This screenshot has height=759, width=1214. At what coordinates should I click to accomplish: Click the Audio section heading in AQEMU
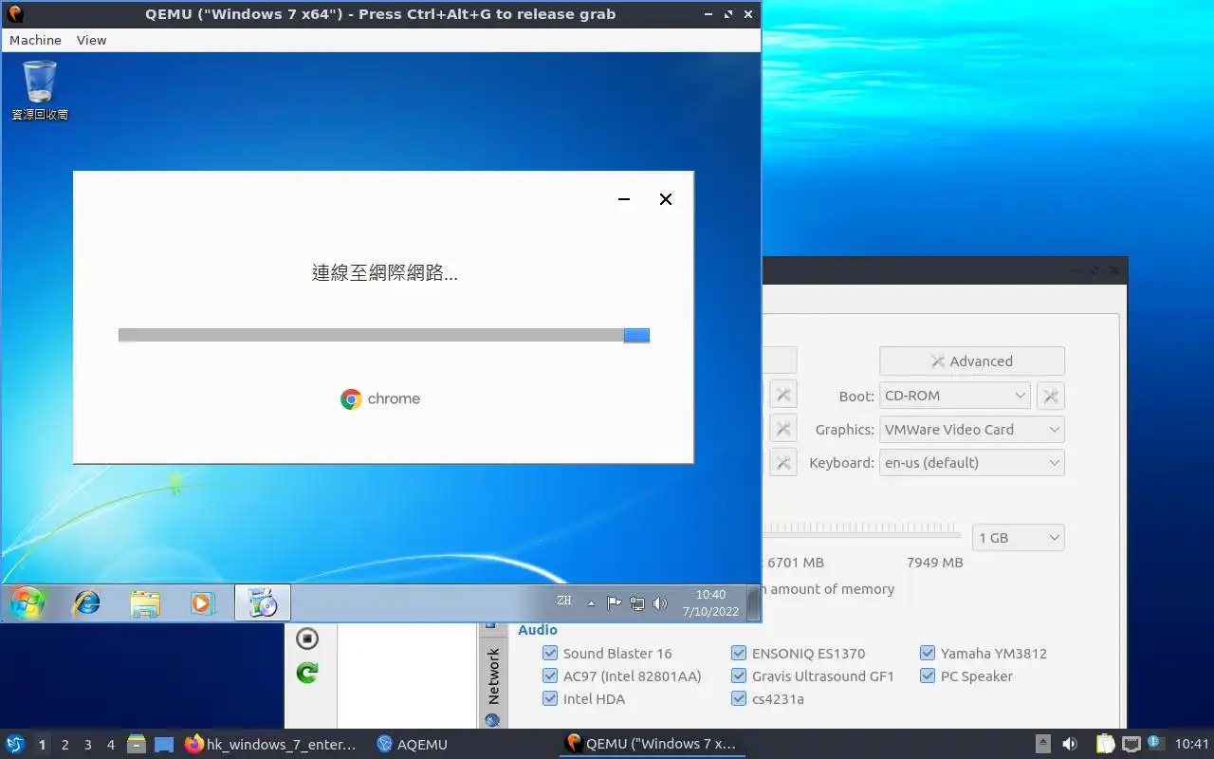pos(538,630)
